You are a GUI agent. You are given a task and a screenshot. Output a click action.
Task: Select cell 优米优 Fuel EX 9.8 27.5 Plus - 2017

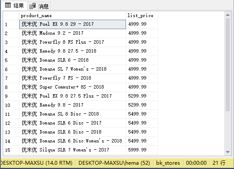tap(72, 96)
